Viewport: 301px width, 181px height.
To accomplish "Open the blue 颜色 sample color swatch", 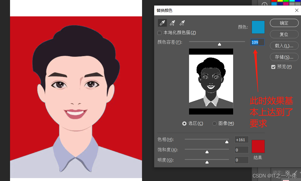I will pyautogui.click(x=258, y=27).
